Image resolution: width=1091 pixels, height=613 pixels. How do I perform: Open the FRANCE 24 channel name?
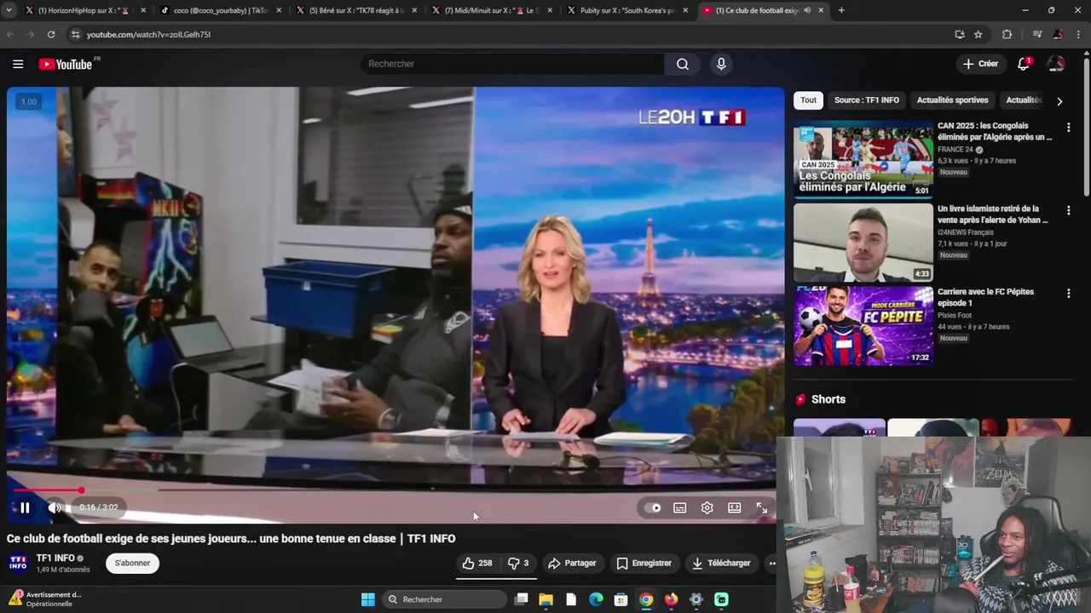(x=955, y=149)
